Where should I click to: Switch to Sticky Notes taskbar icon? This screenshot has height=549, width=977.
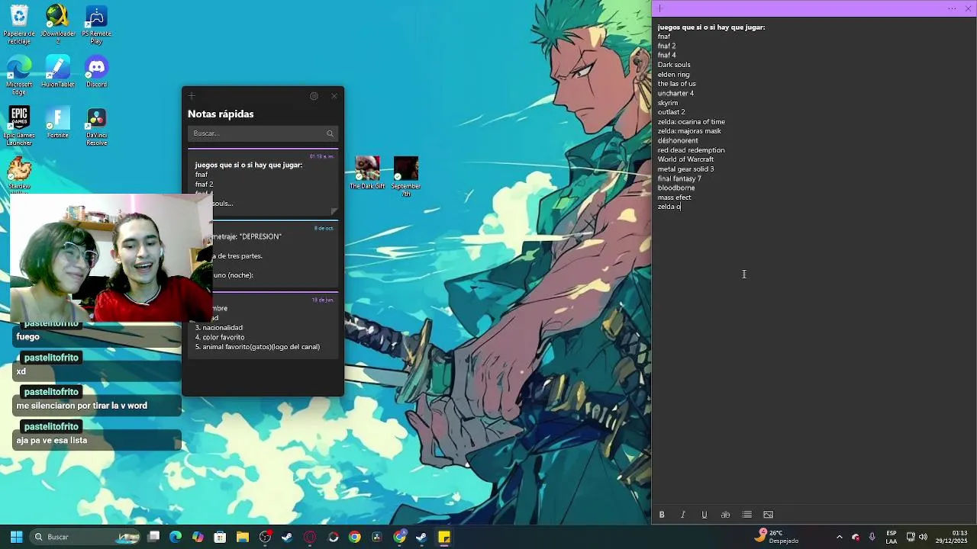click(x=443, y=537)
